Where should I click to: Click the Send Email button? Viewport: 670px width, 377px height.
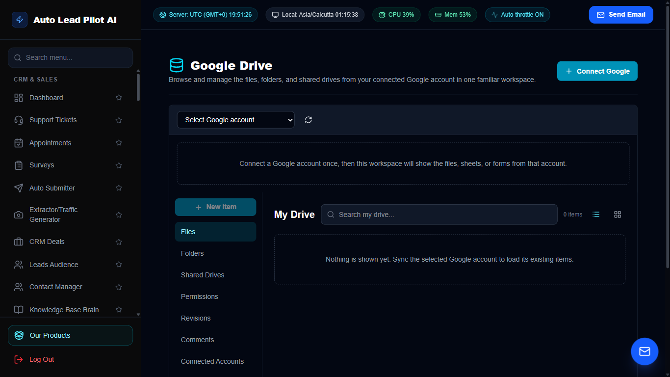pyautogui.click(x=621, y=15)
